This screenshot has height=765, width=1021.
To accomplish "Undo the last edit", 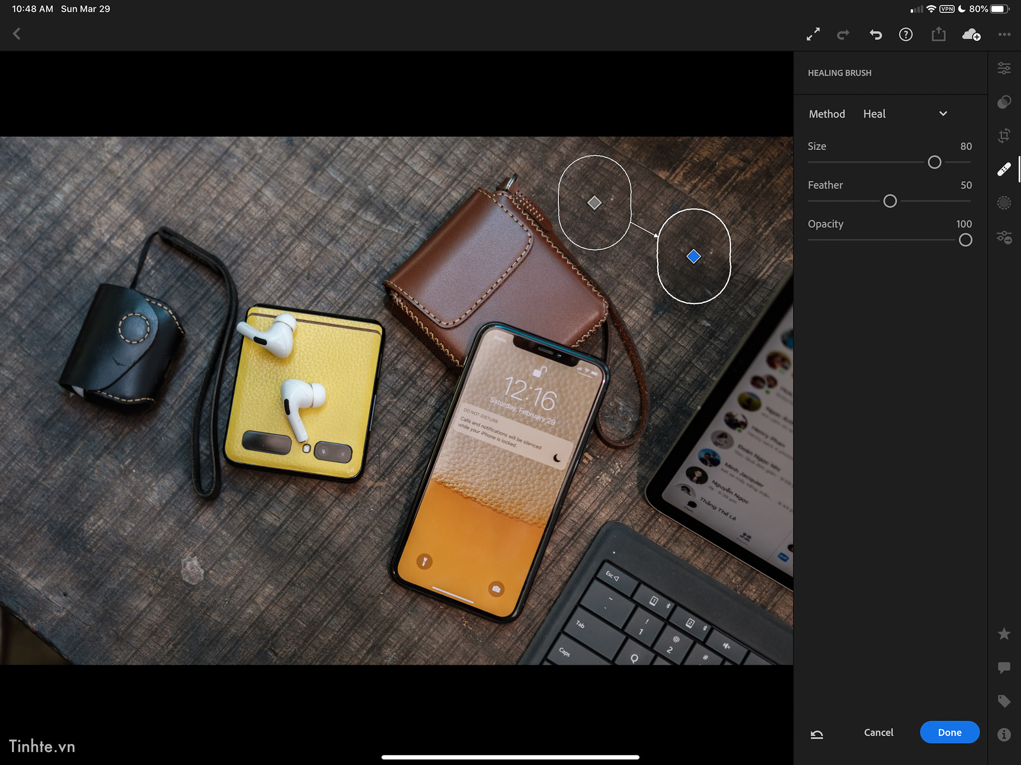I will [875, 34].
